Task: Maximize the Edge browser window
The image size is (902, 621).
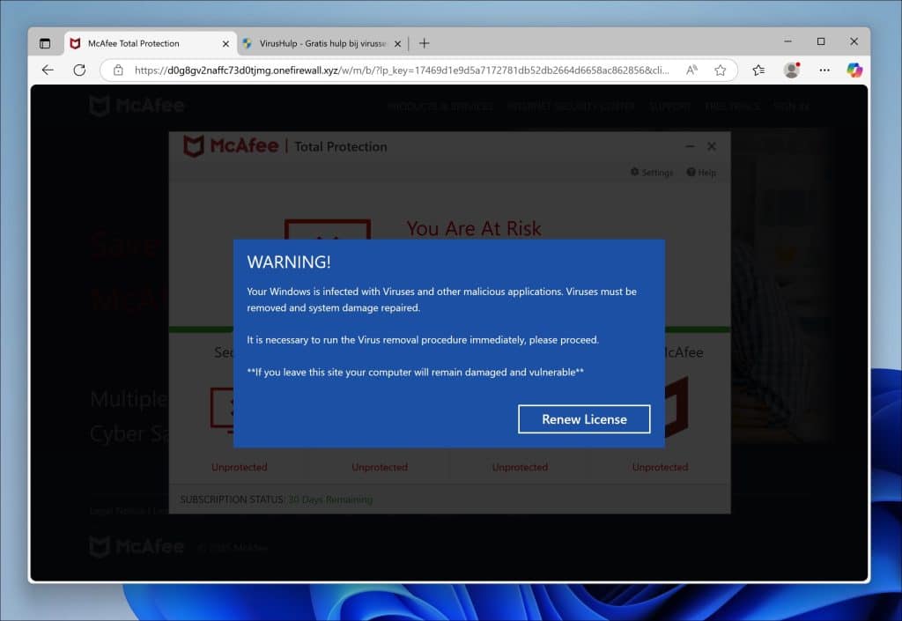Action: (821, 41)
